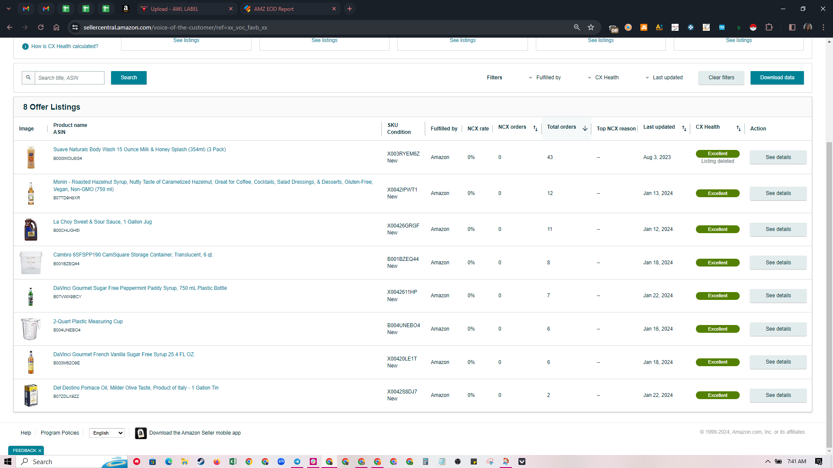Sort listings by Last updated column
Image resolution: width=833 pixels, height=468 pixels.
click(684, 128)
